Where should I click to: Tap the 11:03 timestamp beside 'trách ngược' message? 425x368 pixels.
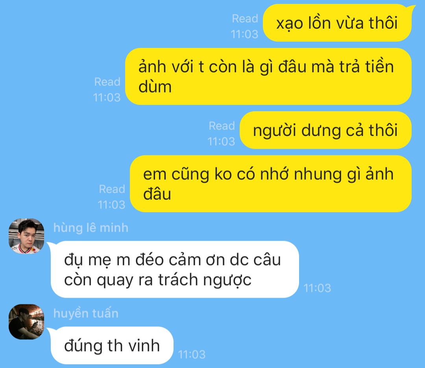point(318,288)
